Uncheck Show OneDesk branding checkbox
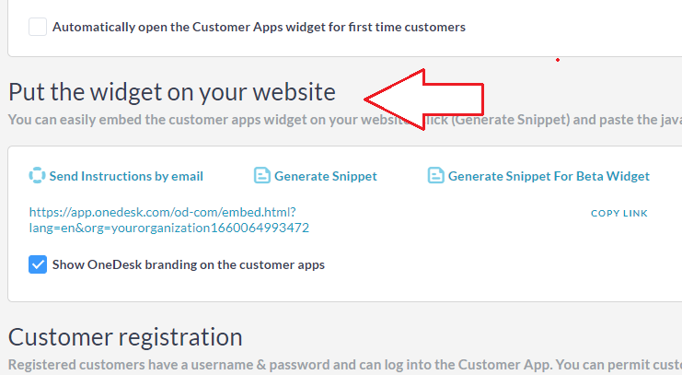This screenshot has height=375, width=682. 38,264
